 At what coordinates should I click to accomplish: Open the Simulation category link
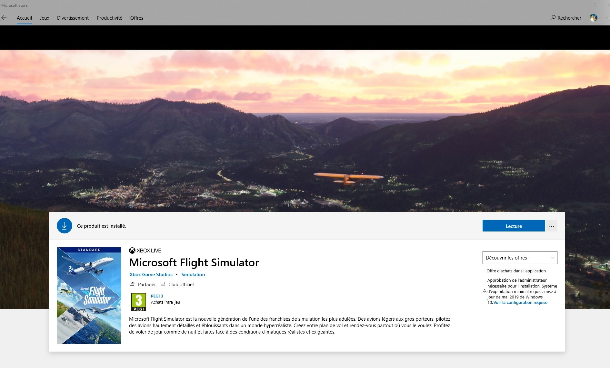point(193,275)
